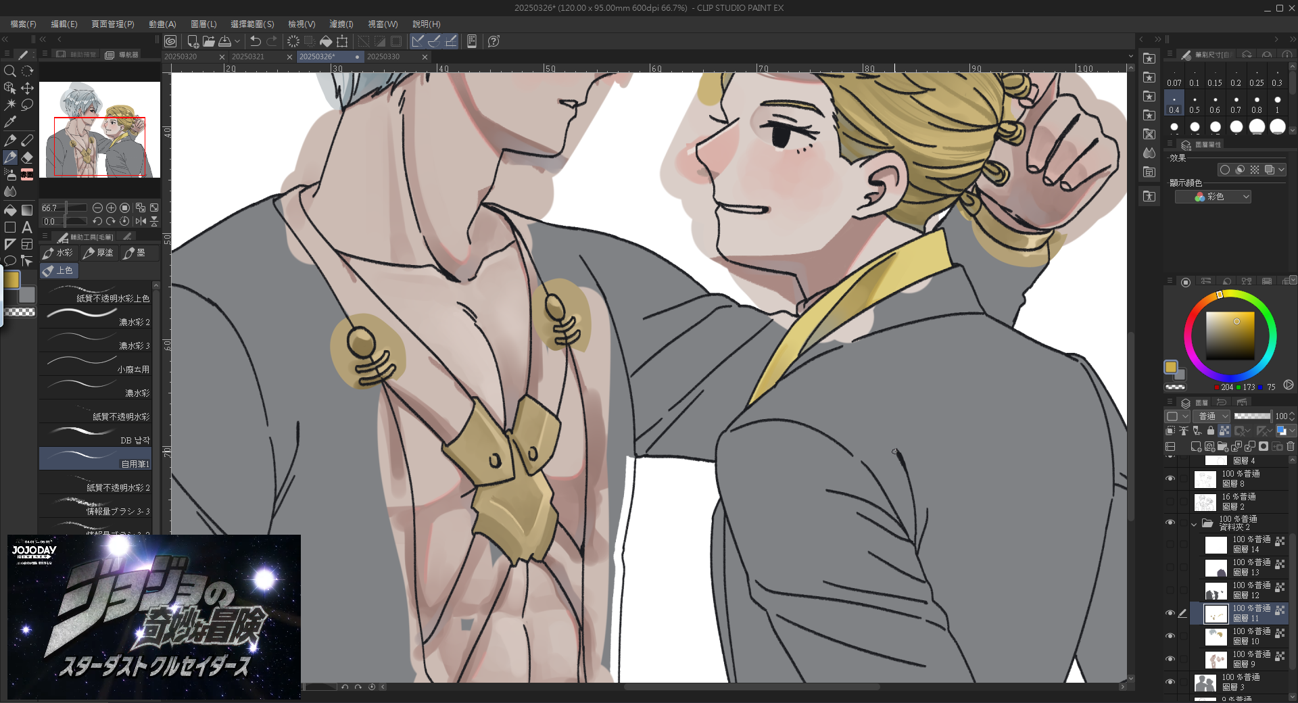Zoom out in the Navigator panel
Screen dimensions: 1298x703
(x=97, y=208)
